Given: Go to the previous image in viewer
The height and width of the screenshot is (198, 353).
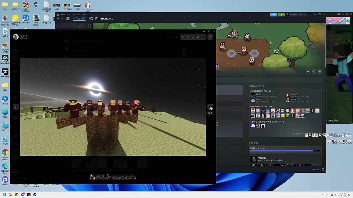Looking at the screenshot, I should pos(16,107).
